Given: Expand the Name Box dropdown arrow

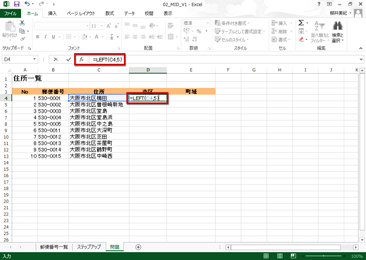Looking at the screenshot, I should point(34,60).
